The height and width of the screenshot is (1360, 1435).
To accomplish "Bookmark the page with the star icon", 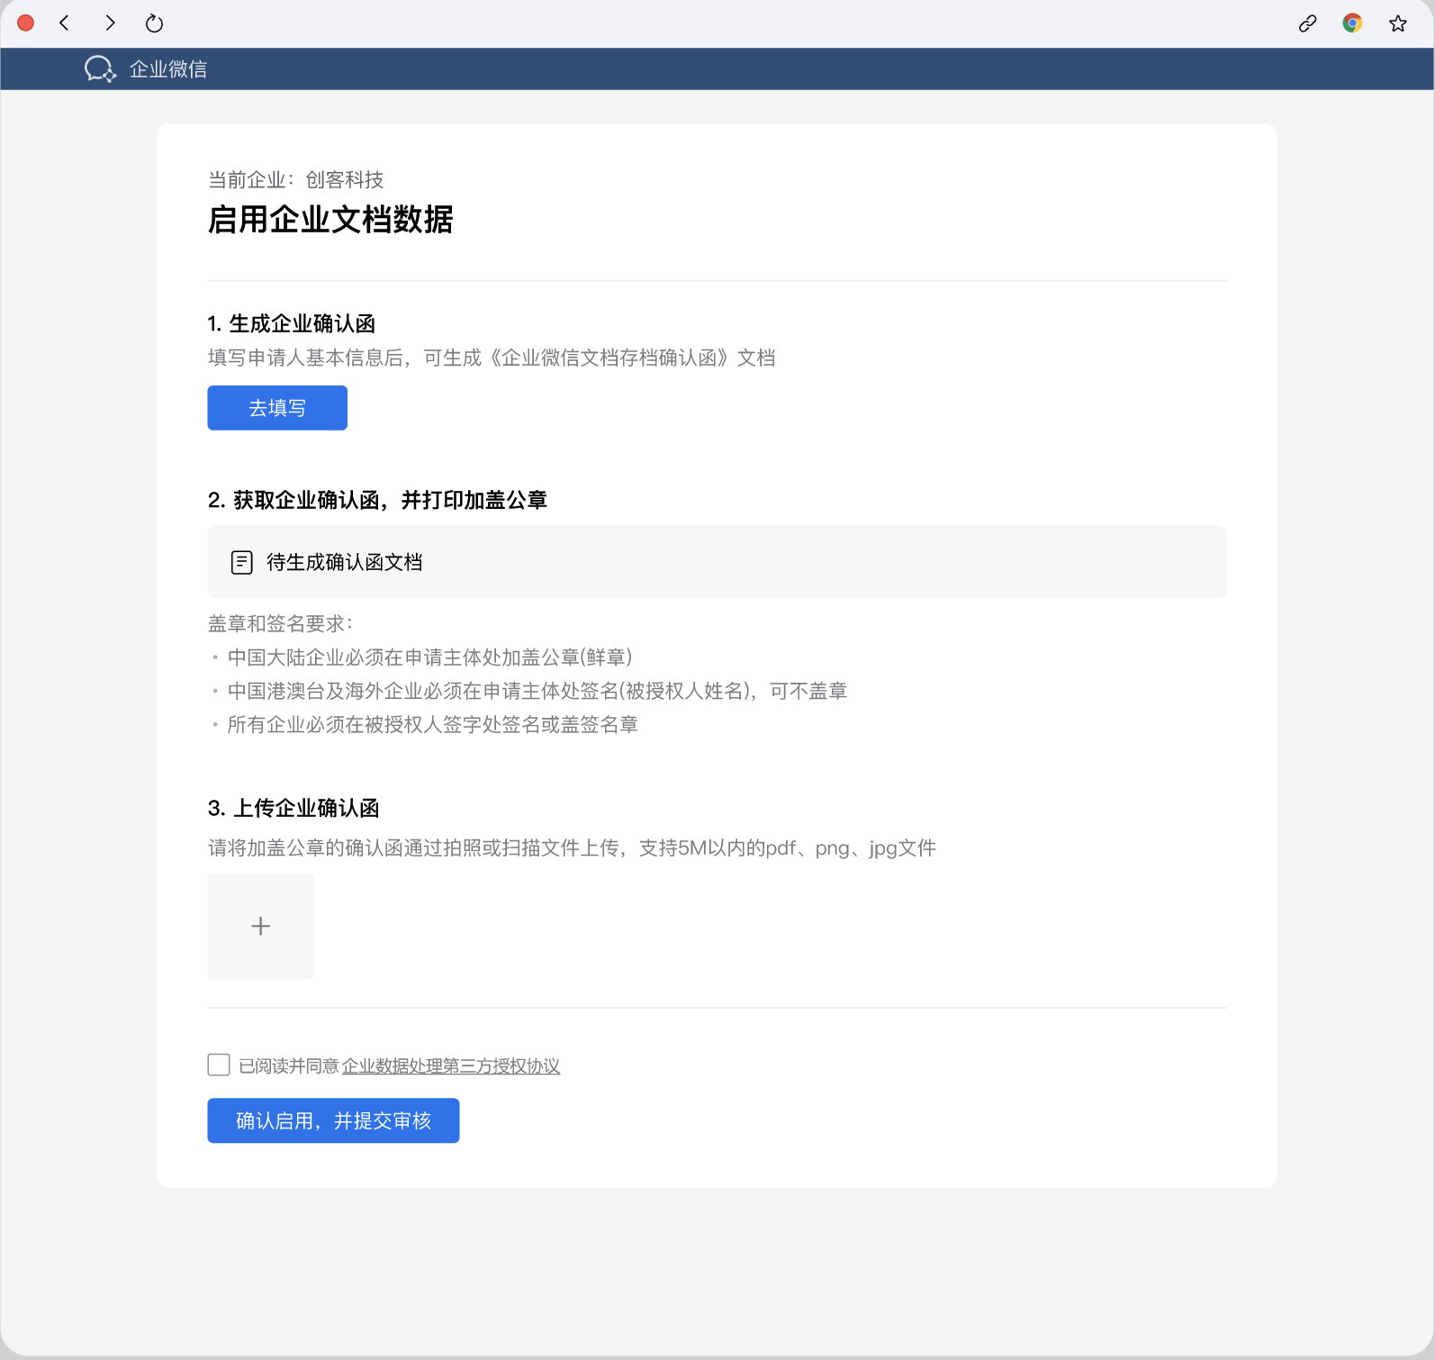I will pyautogui.click(x=1397, y=23).
